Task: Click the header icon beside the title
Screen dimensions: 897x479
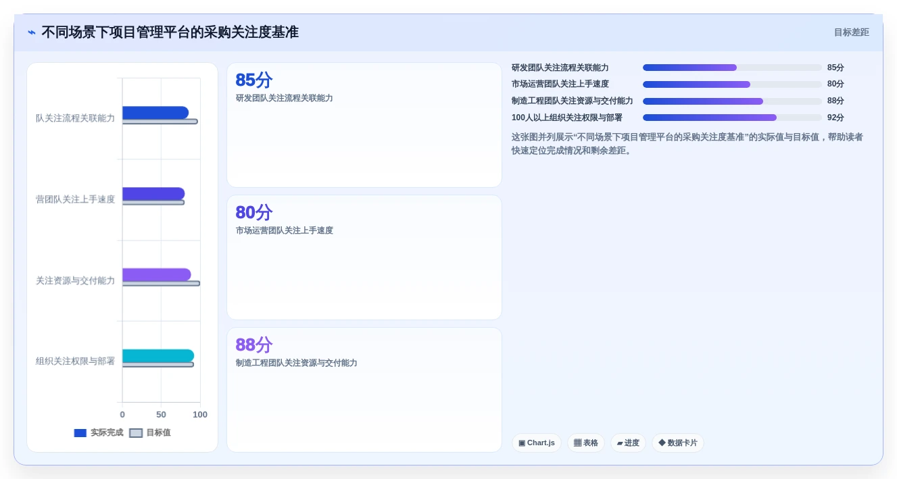Action: (x=32, y=32)
